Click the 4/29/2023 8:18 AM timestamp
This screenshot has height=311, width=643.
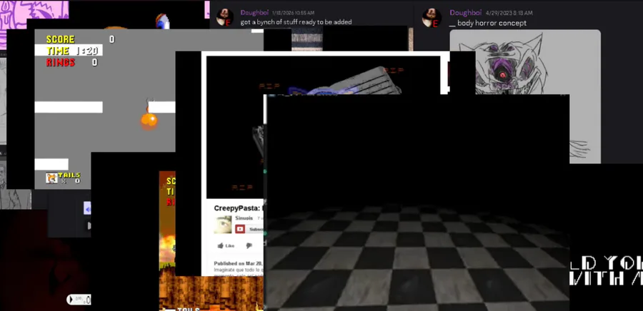click(509, 13)
